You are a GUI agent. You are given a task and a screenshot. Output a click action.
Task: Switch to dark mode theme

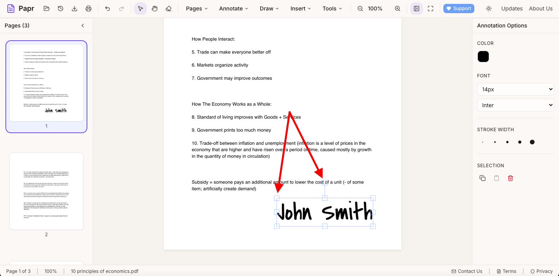(x=489, y=8)
